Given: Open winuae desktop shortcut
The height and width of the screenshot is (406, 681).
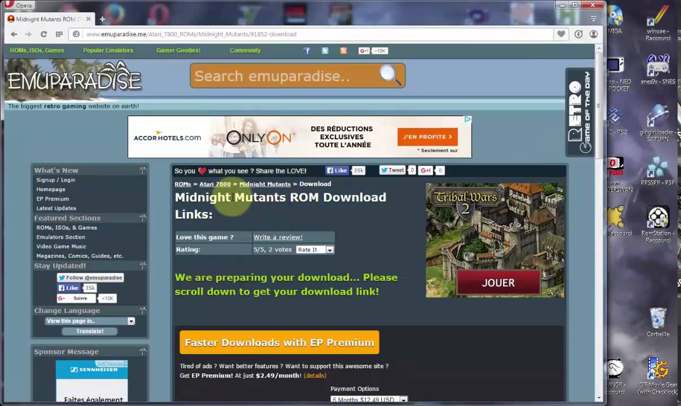Looking at the screenshot, I should (x=658, y=23).
